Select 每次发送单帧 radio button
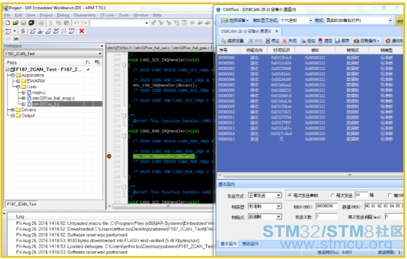Screen dimensions: 407x259 (289, 195)
